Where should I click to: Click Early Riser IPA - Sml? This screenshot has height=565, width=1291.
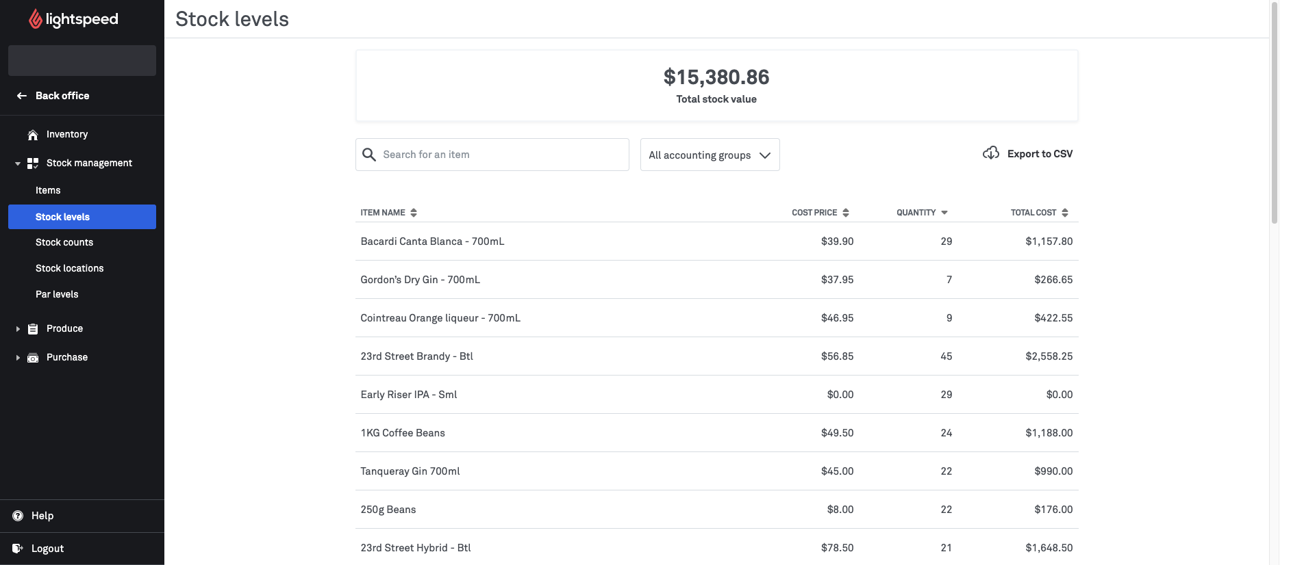[x=409, y=395]
